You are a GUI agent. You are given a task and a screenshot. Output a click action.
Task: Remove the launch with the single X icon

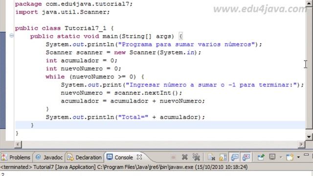[185, 157]
